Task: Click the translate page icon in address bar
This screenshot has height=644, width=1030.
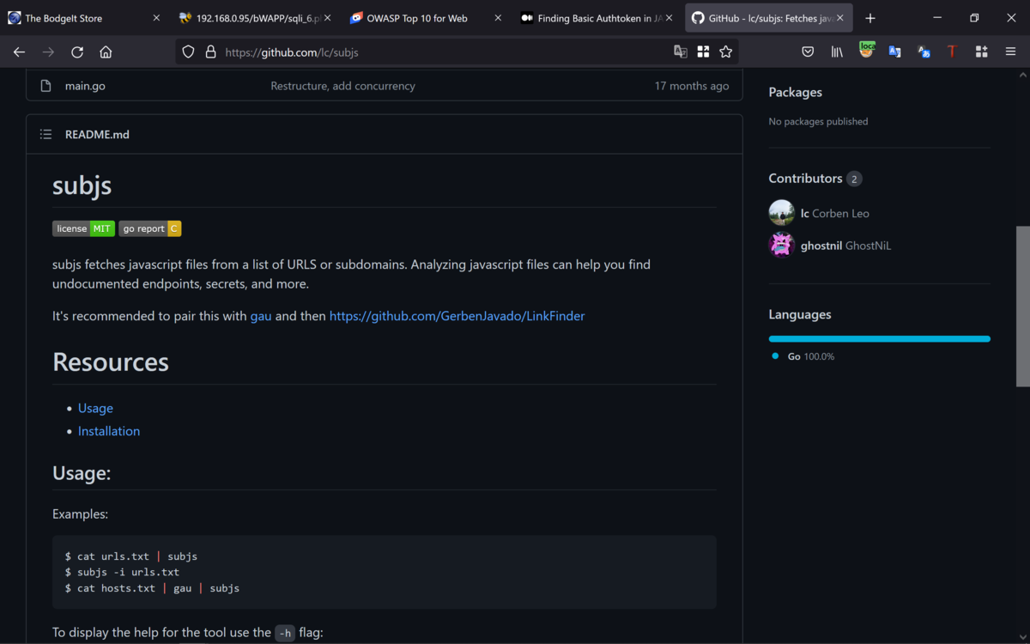Action: point(681,52)
